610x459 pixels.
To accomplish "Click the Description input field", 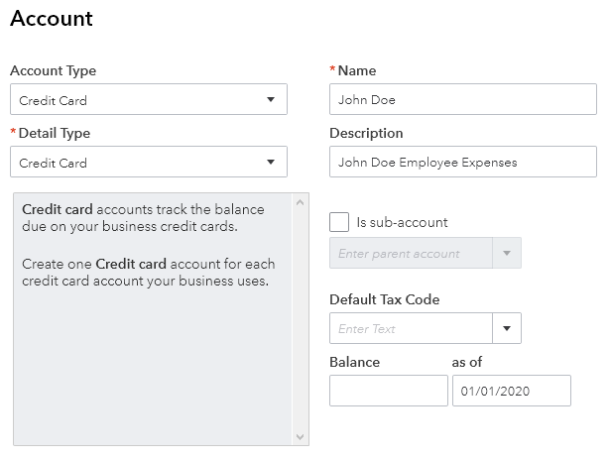I will [463, 162].
